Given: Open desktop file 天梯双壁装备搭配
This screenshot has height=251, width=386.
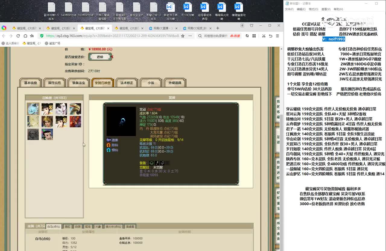Looking at the screenshot, I should (x=103, y=11).
